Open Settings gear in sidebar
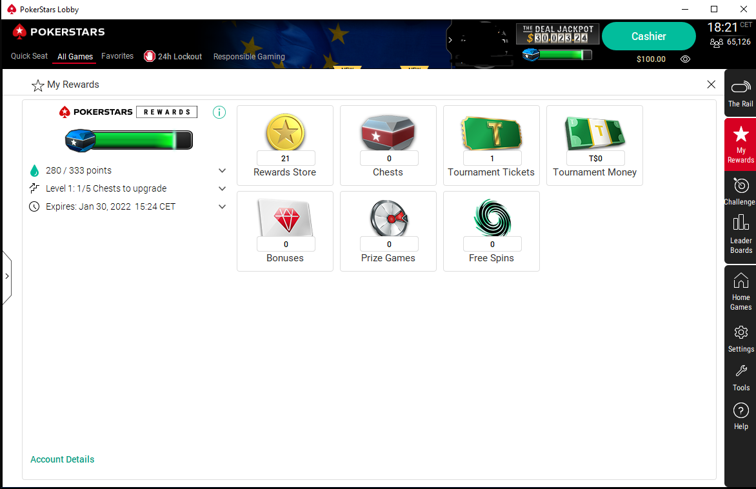This screenshot has width=756, height=489. 741,339
